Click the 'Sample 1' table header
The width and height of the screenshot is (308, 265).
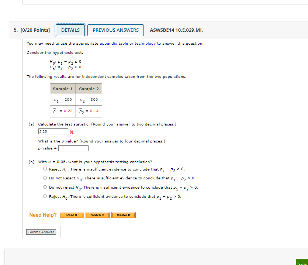[x=63, y=89]
